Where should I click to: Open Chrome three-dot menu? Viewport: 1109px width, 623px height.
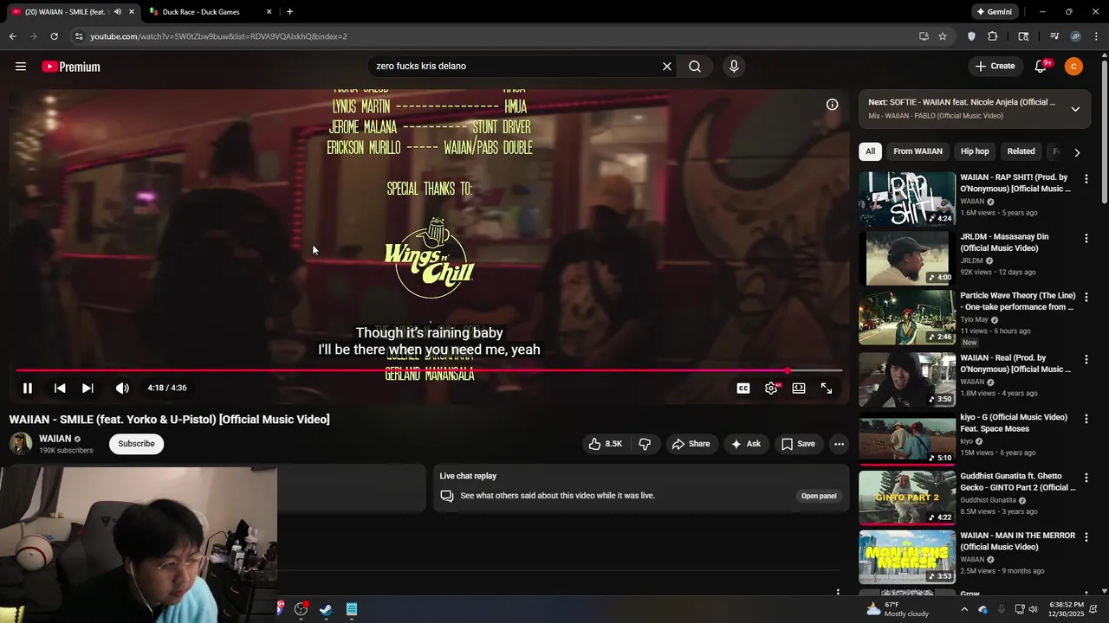point(1097,36)
